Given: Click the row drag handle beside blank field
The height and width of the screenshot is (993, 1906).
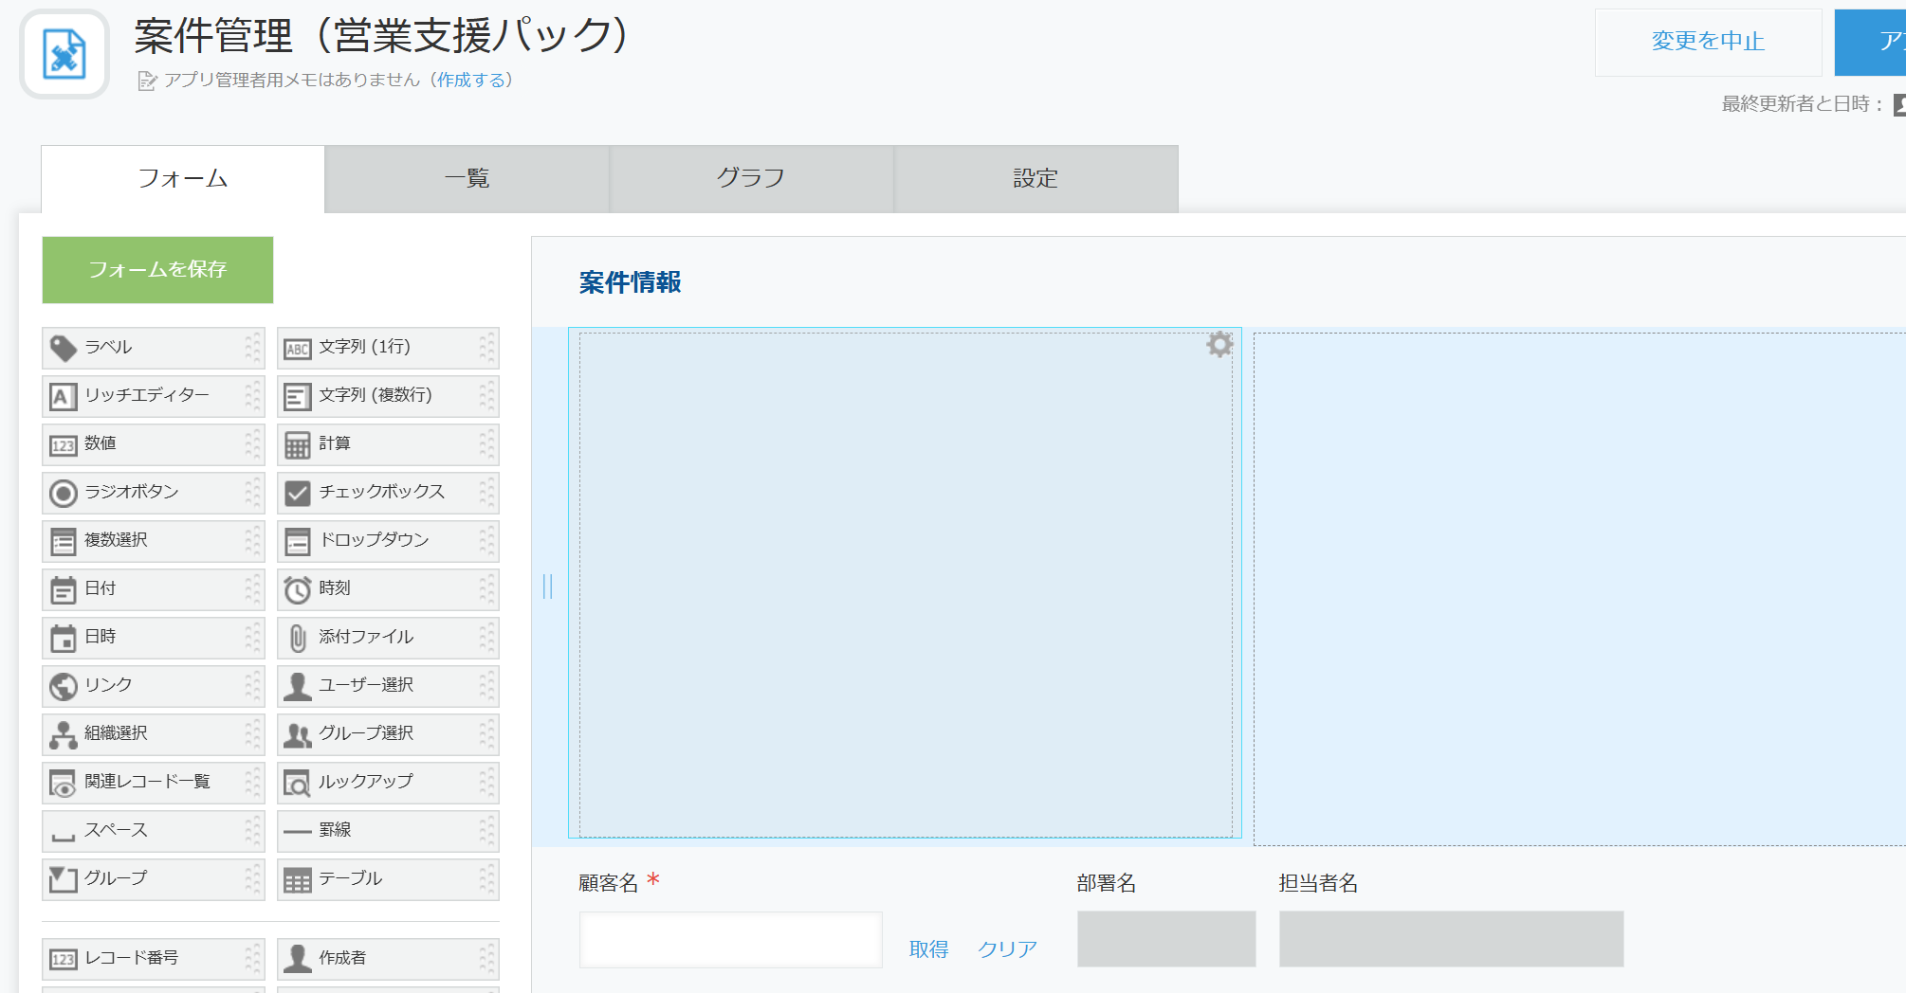Looking at the screenshot, I should (x=547, y=587).
